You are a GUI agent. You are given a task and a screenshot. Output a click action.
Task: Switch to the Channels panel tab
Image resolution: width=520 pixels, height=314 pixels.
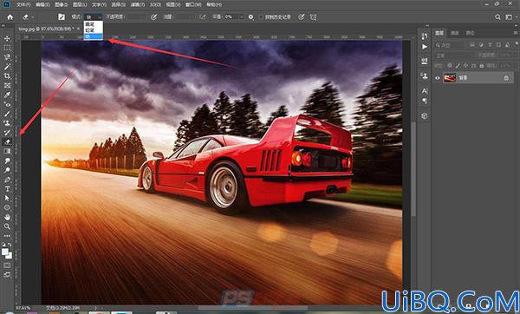pos(455,33)
